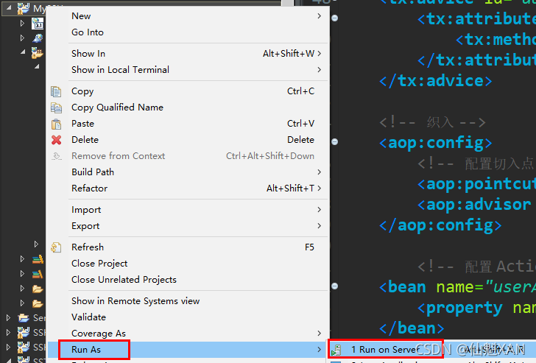Click the <aop:config> opening tag
The height and width of the screenshot is (363, 536).
(436, 143)
